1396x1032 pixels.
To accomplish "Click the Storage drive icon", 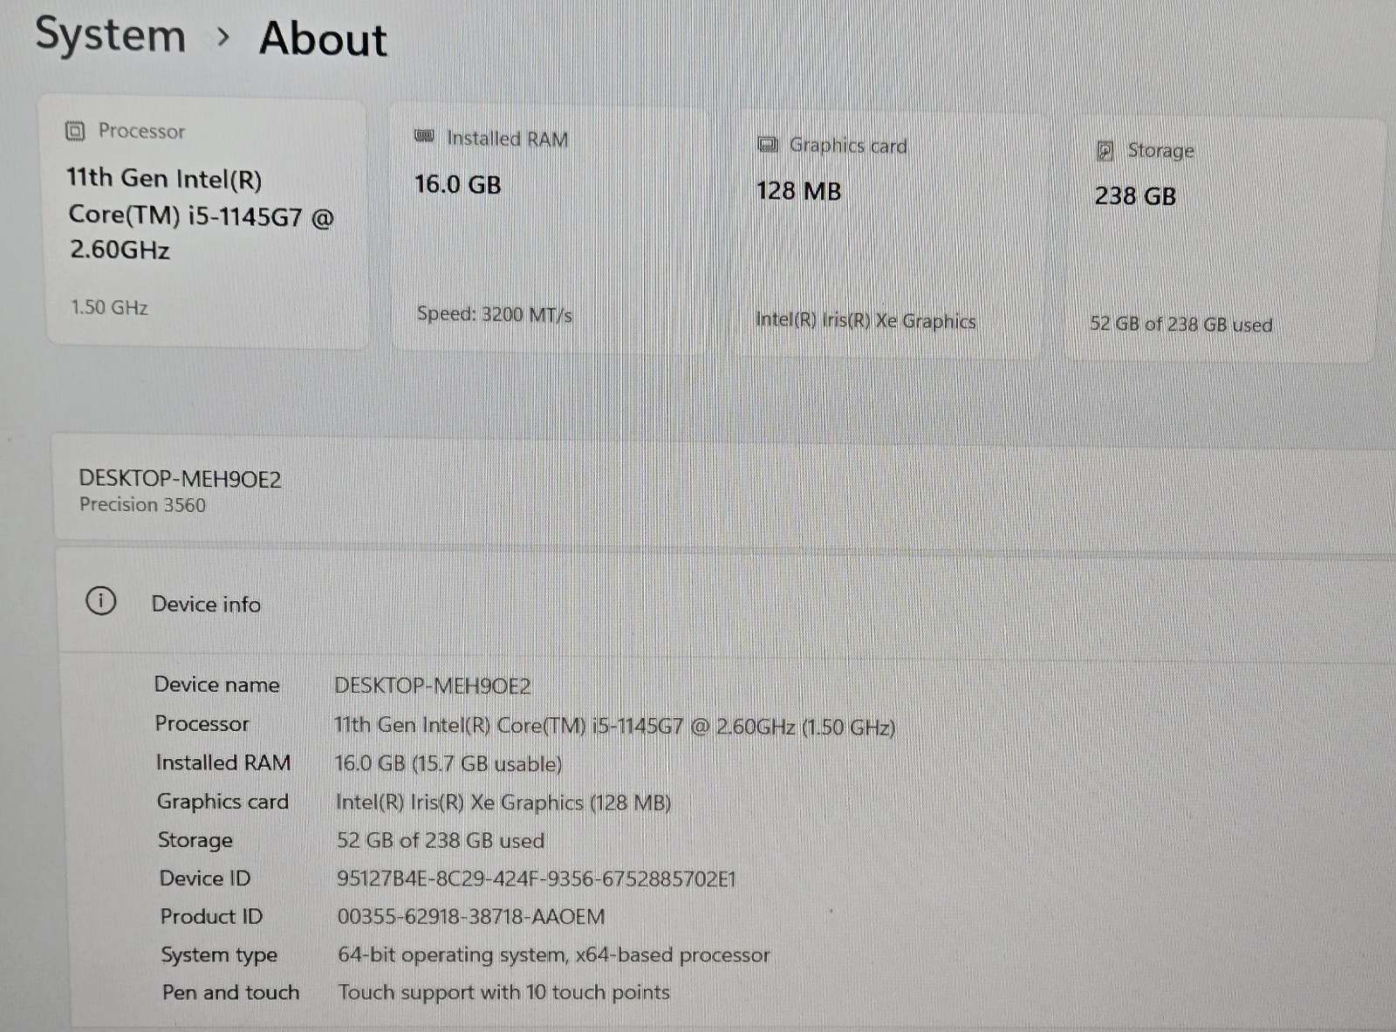I will (x=1105, y=151).
